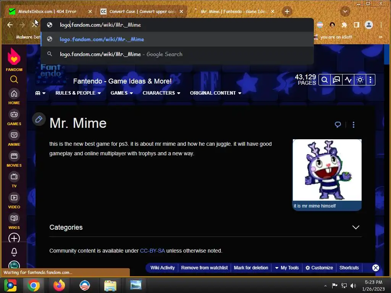
Task: Select Remove from watchlist
Action: 205,268
